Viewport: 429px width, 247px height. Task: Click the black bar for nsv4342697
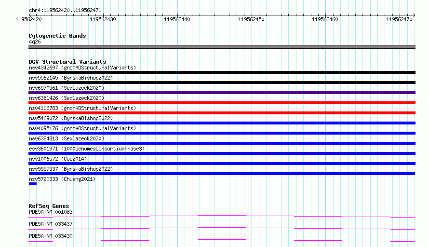tap(222, 72)
